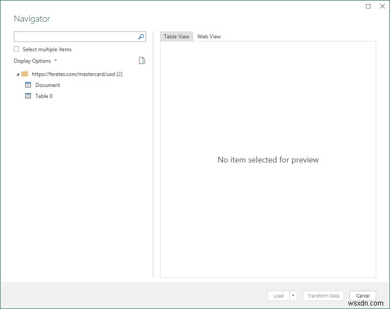
Task: Collapse the ferates.com tree node arrow
Action: pyautogui.click(x=18, y=74)
